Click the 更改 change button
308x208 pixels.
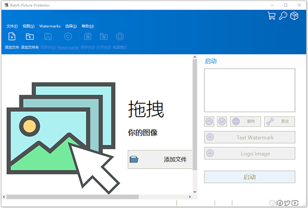click(280, 121)
